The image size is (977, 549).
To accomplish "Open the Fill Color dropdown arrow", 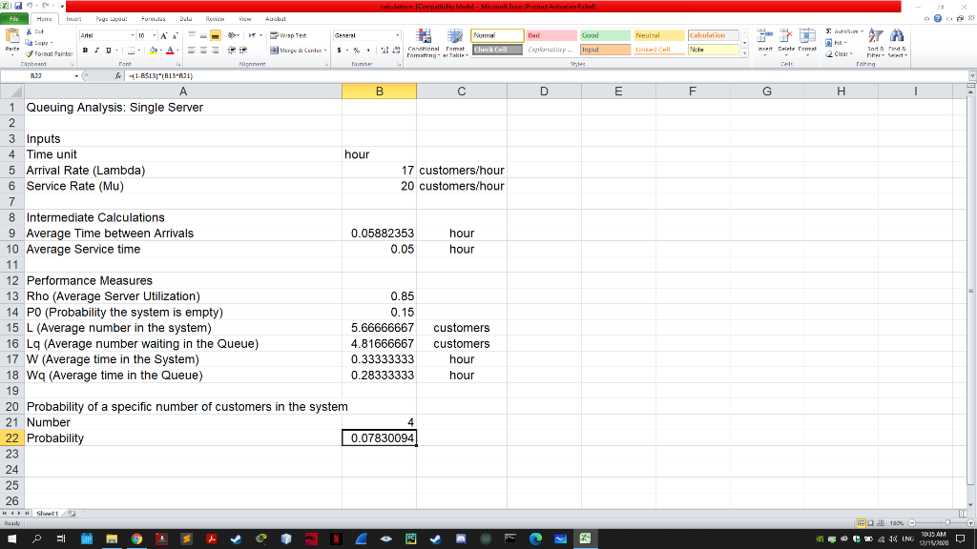I will (x=159, y=51).
